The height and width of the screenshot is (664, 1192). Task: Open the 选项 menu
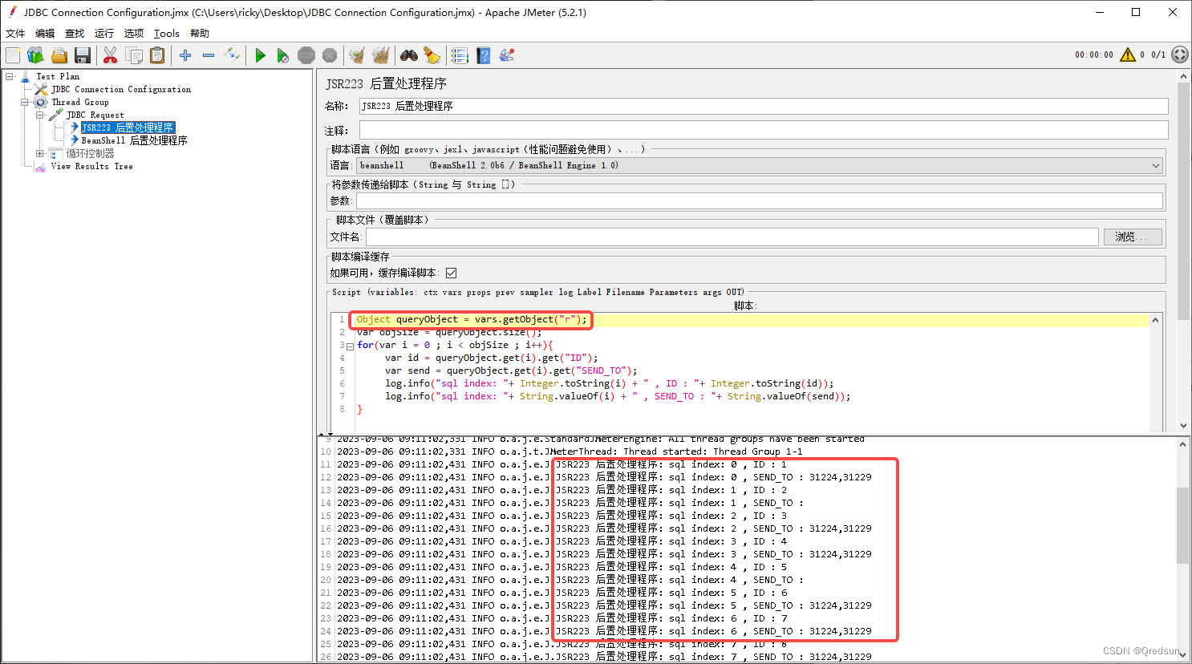coord(134,34)
